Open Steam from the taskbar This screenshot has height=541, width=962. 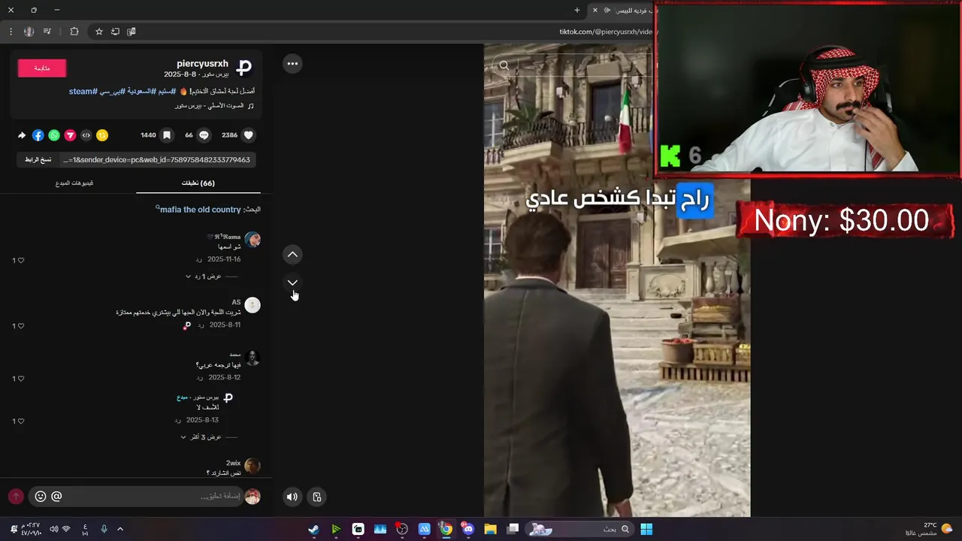click(313, 529)
